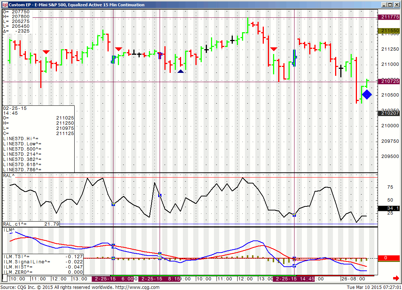Select the 210725 horizontal line price label

tap(389, 81)
